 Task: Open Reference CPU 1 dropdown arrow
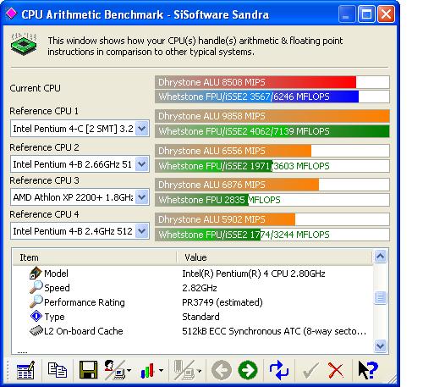[x=141, y=129]
